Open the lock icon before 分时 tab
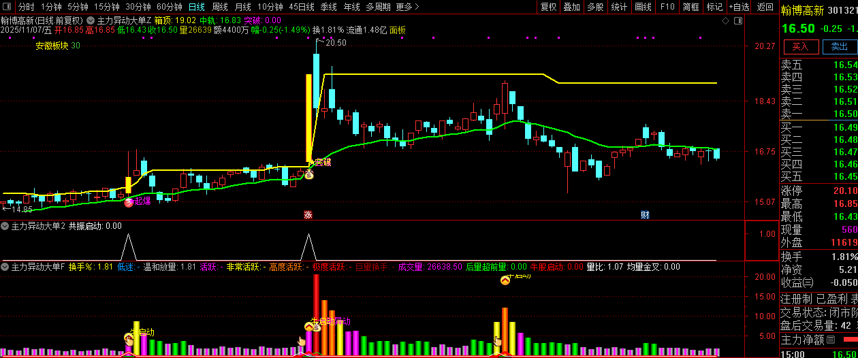Viewport: 858px width, 358px height. tap(8, 7)
